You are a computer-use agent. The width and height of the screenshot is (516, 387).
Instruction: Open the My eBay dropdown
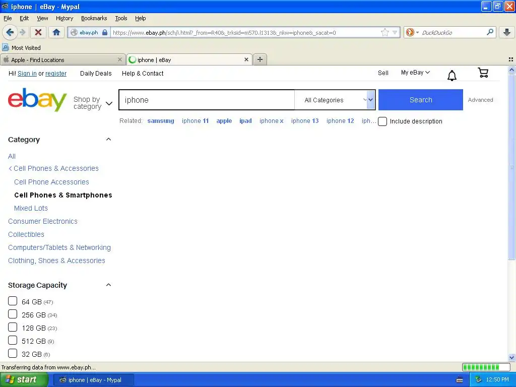(415, 73)
